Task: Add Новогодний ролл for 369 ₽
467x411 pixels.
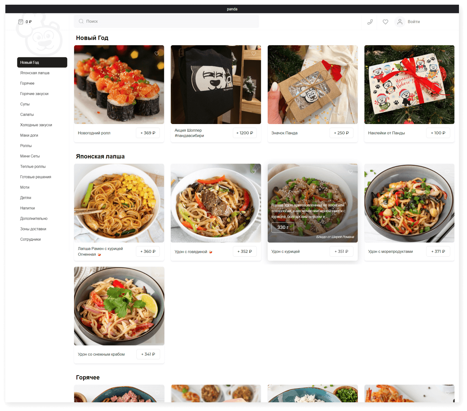Action: click(x=148, y=133)
